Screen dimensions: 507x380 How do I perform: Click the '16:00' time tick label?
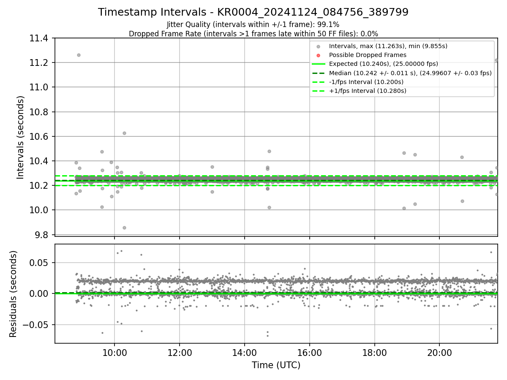(x=310, y=353)
